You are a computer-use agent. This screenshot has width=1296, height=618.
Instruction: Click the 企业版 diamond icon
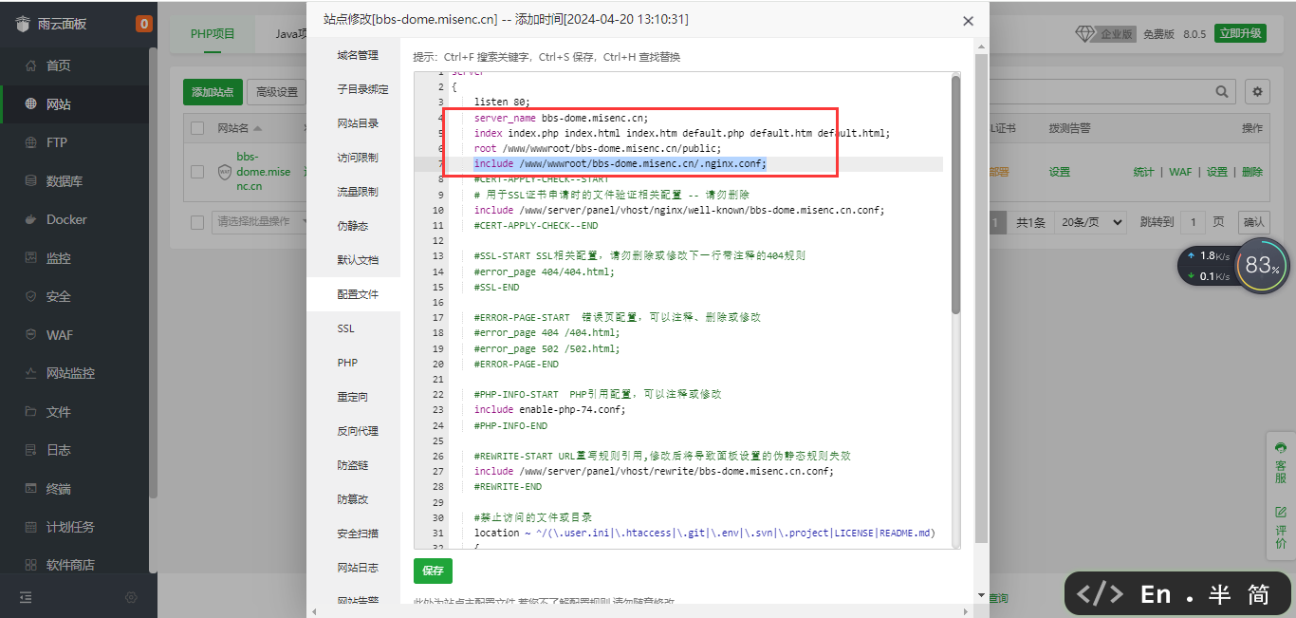coord(1084,33)
